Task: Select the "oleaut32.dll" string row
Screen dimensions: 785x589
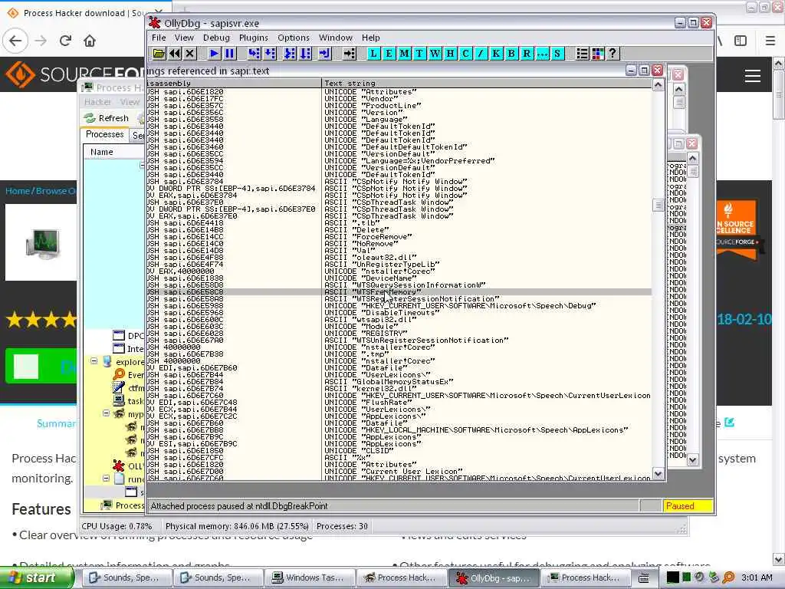Action: click(x=399, y=258)
